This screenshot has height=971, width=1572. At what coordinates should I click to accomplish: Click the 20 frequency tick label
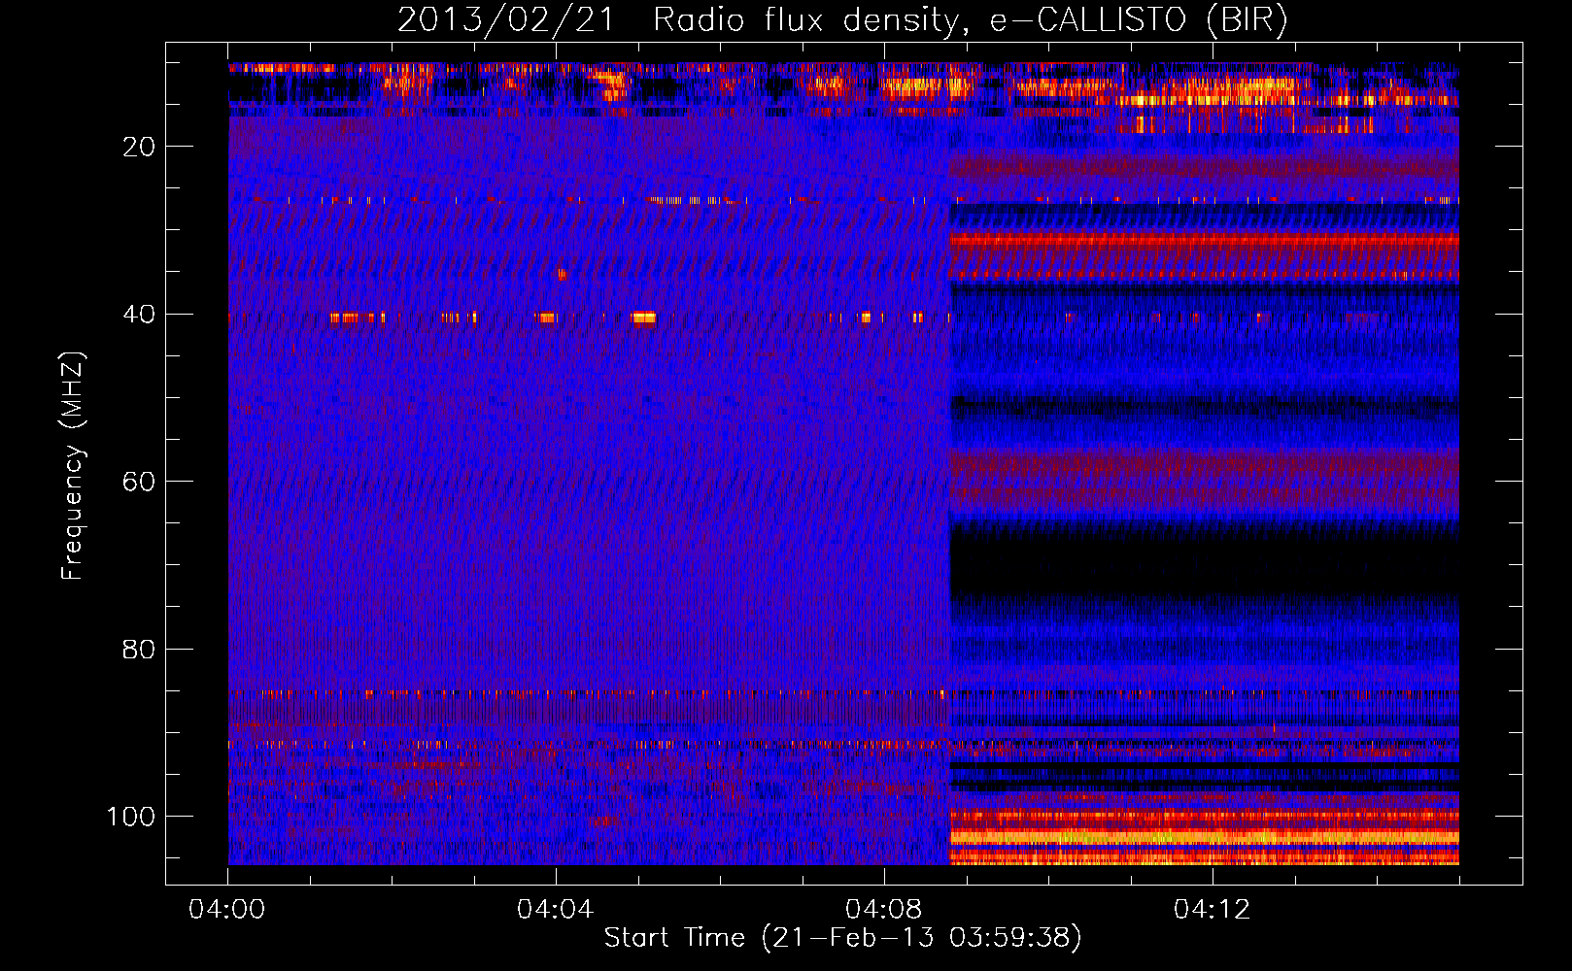click(139, 147)
